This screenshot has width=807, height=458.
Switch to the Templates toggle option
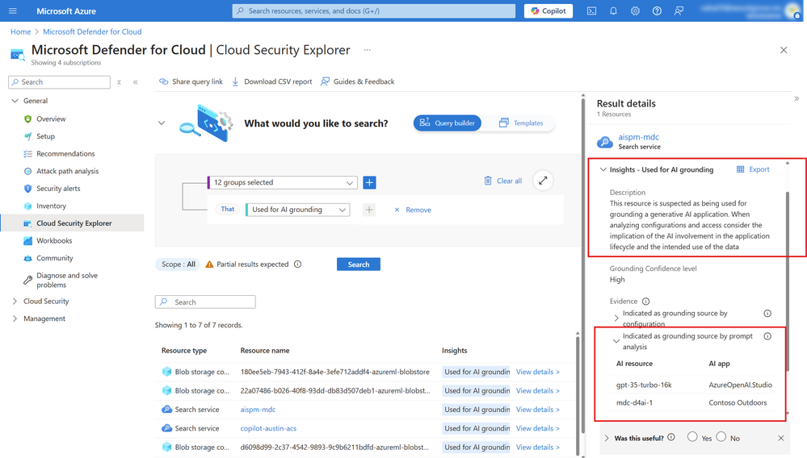pos(521,123)
